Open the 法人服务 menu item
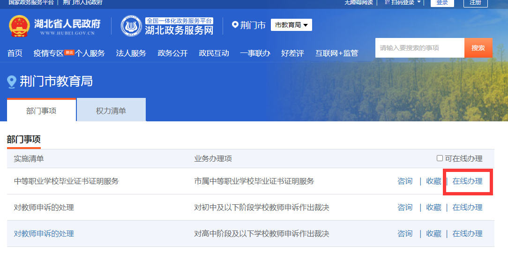Viewport: 508px width, 253px height. [x=131, y=53]
